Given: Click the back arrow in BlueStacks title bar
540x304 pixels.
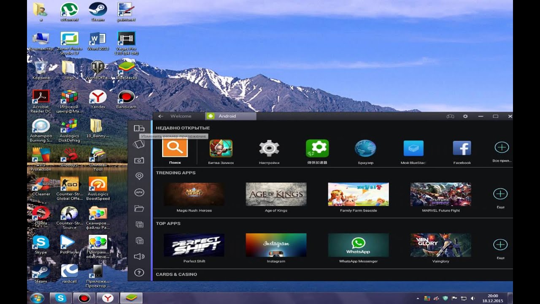Looking at the screenshot, I should 161,116.
